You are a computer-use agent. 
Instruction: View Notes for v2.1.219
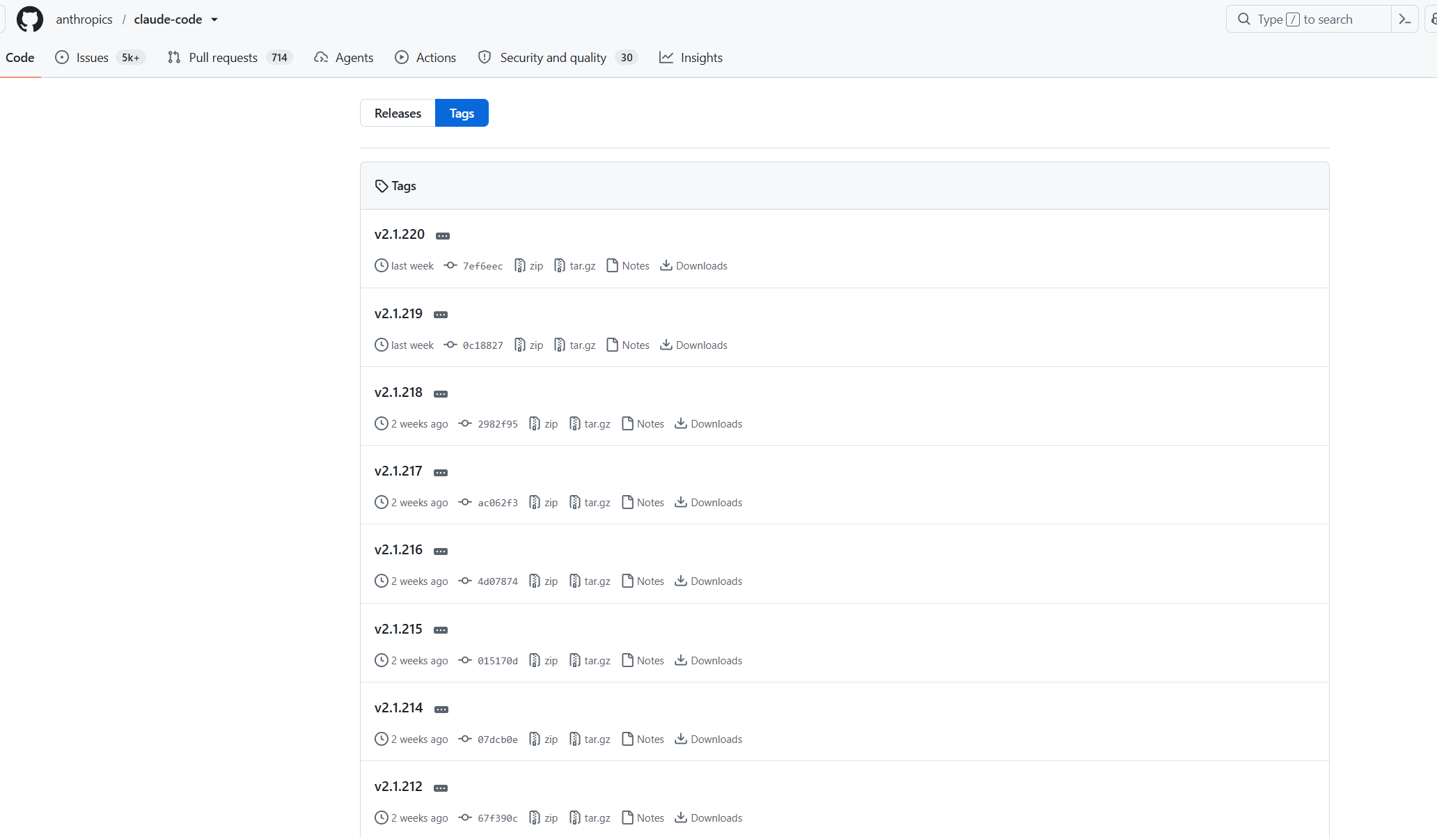628,345
